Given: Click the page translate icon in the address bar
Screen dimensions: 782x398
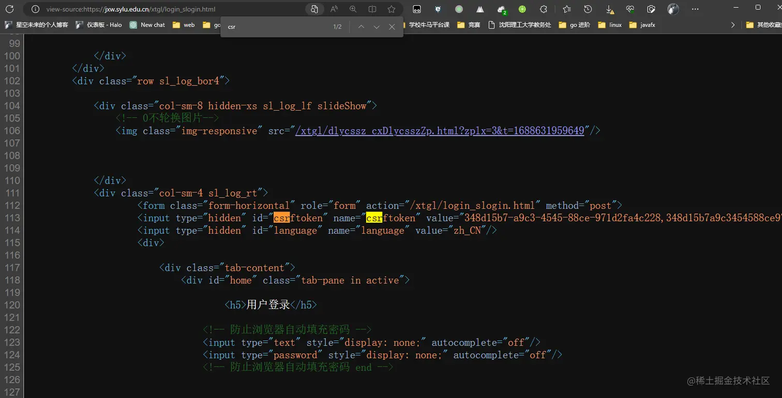Looking at the screenshot, I should pos(314,9).
